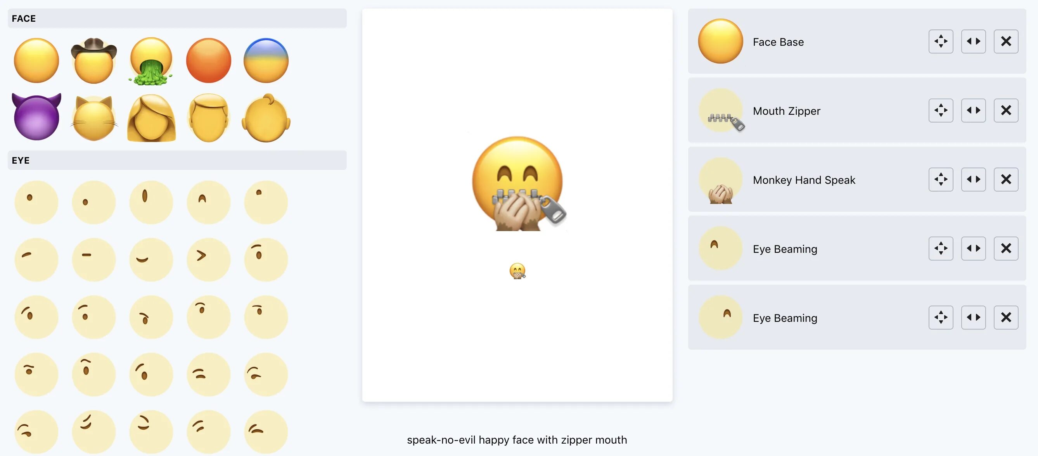
Task: Close the Monkey Hand Speak layer
Action: point(1006,179)
